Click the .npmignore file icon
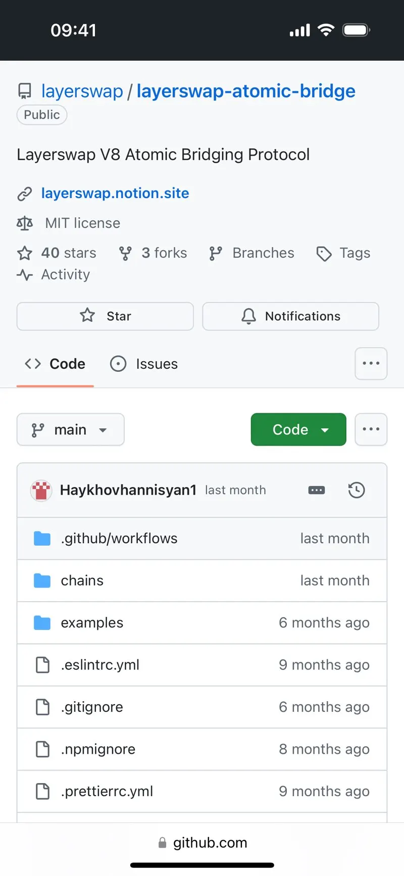The height and width of the screenshot is (876, 404). [x=43, y=750]
